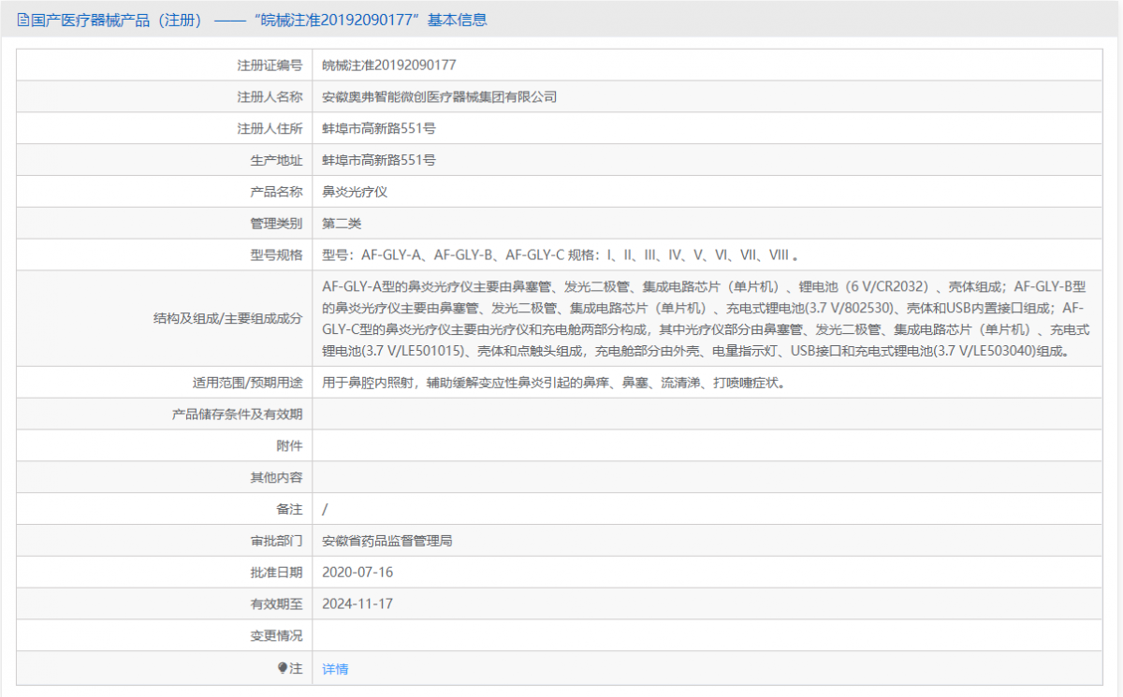This screenshot has width=1123, height=697.
Task: Click the 注册人住所 label cell
Action: (x=270, y=127)
